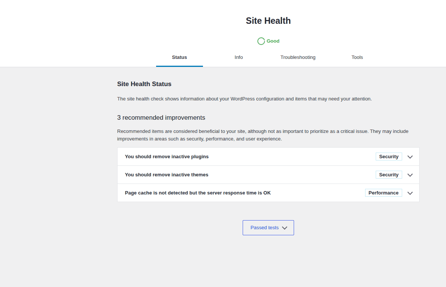Click the 'Good' status label
This screenshot has width=446, height=287.
tap(273, 41)
